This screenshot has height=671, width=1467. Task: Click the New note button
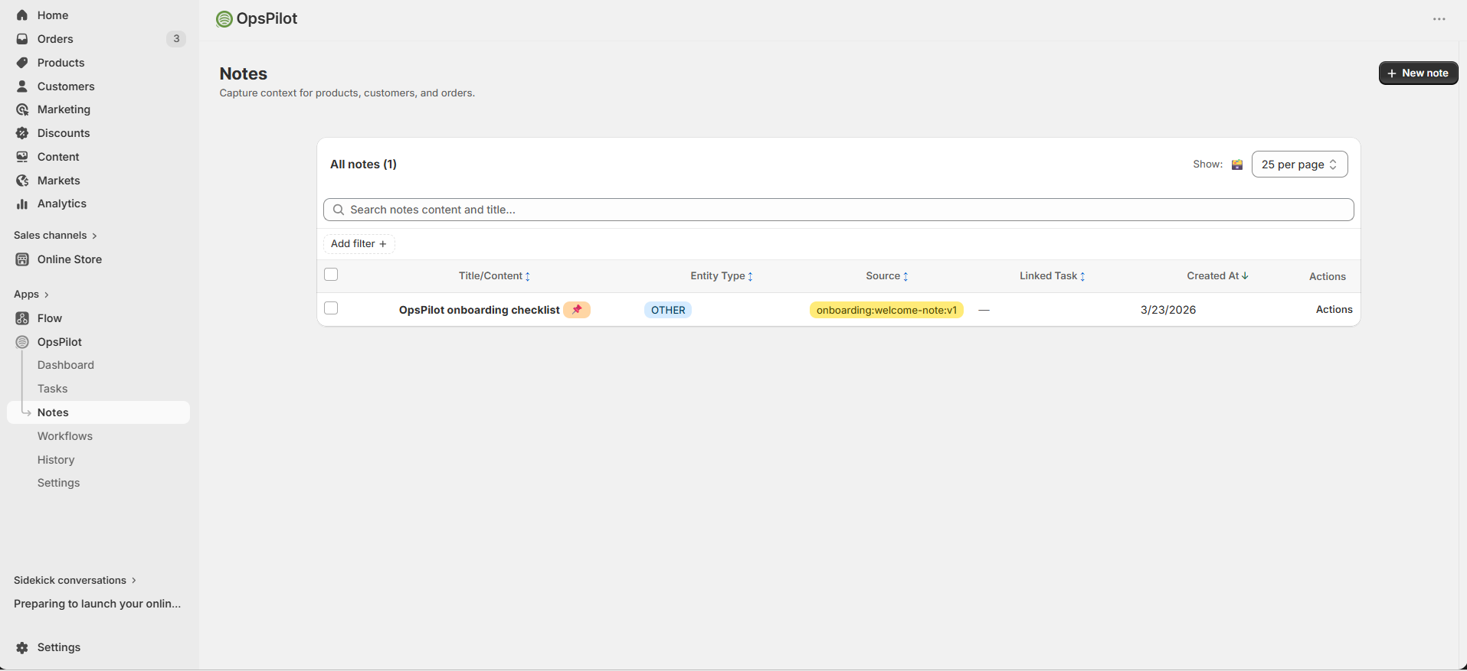pyautogui.click(x=1418, y=73)
